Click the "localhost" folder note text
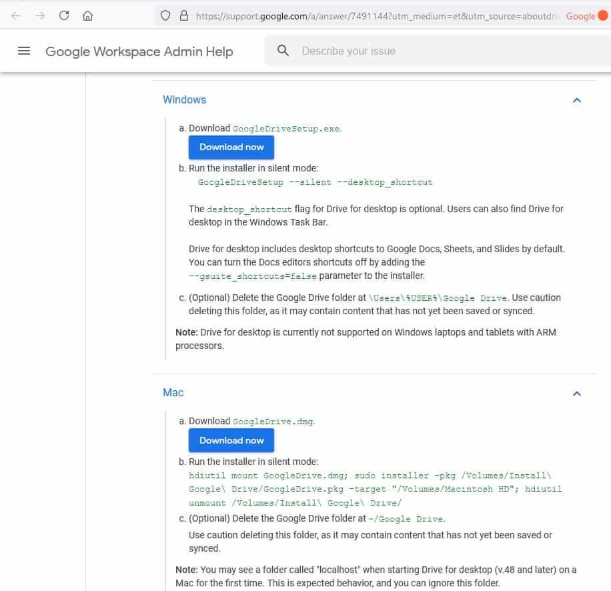 [x=376, y=576]
